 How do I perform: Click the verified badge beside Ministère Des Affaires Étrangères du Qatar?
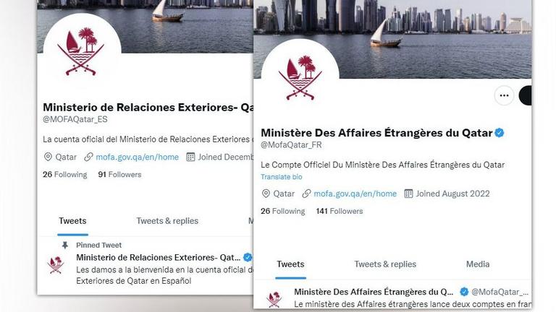(x=500, y=133)
